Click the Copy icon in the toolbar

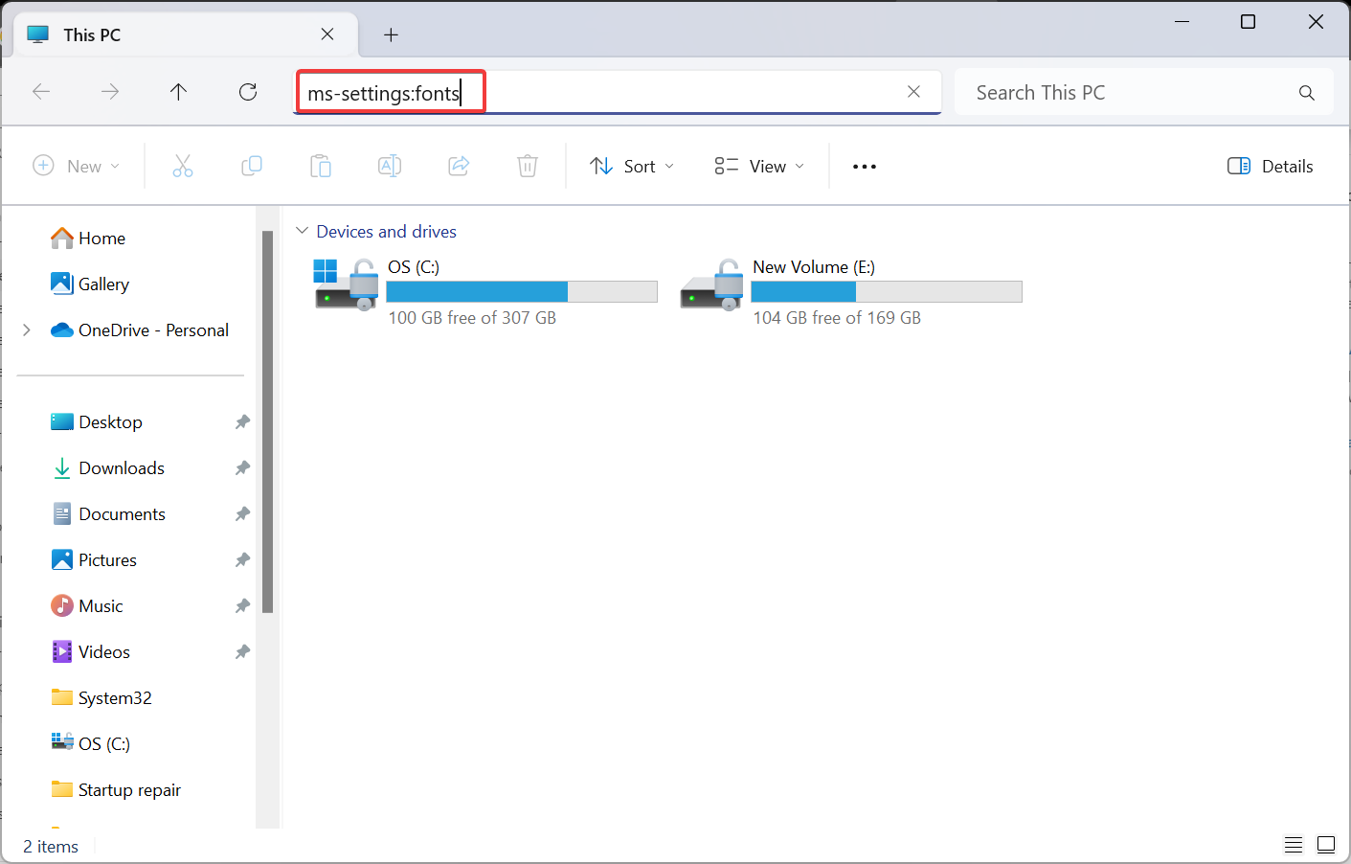click(252, 166)
